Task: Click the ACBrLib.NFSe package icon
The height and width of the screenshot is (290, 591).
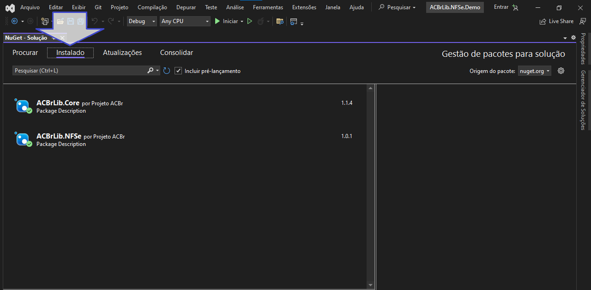Action: (x=23, y=139)
